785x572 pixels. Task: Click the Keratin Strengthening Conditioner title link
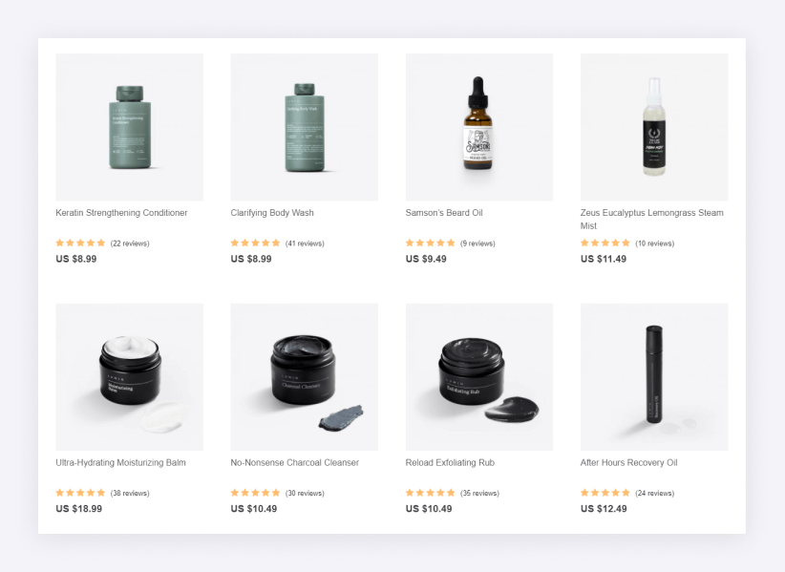121,213
